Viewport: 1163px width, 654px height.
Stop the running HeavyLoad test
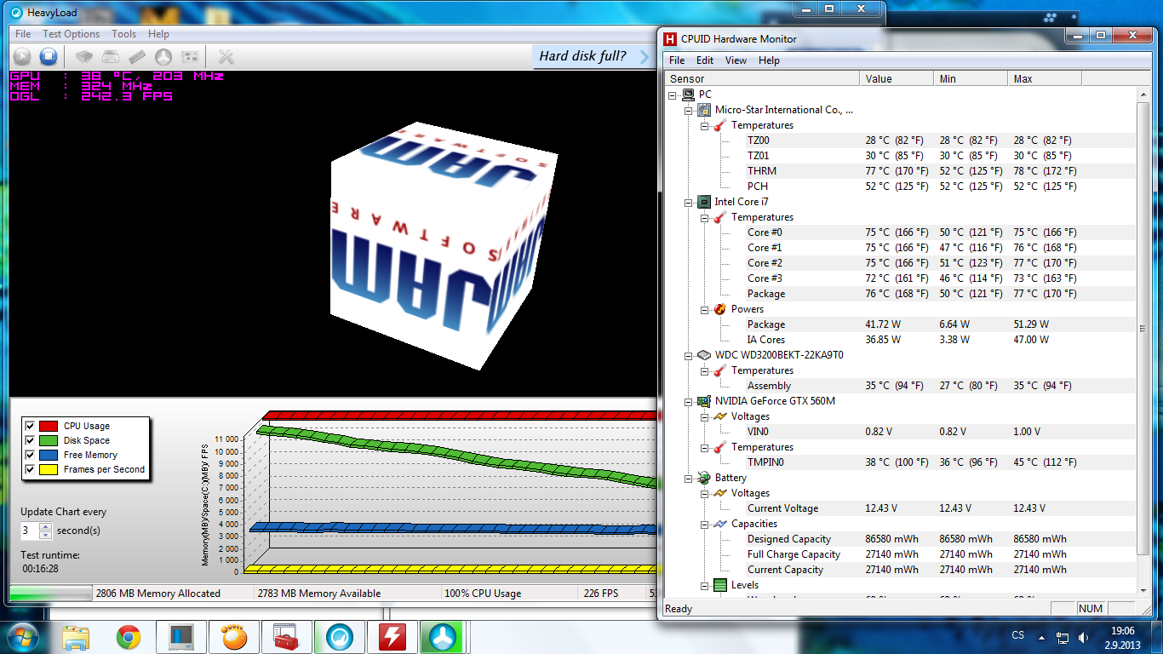(x=49, y=56)
